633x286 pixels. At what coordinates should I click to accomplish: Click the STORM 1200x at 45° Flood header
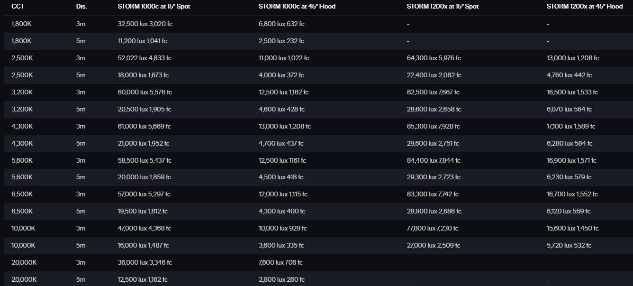pos(585,7)
